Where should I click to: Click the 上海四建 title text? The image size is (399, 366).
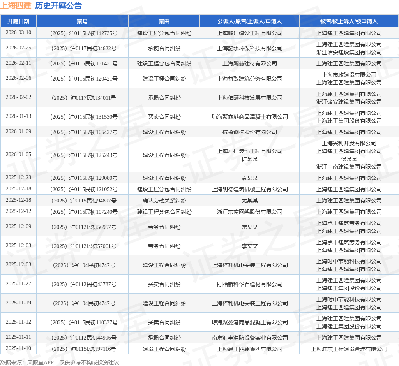(16, 5)
